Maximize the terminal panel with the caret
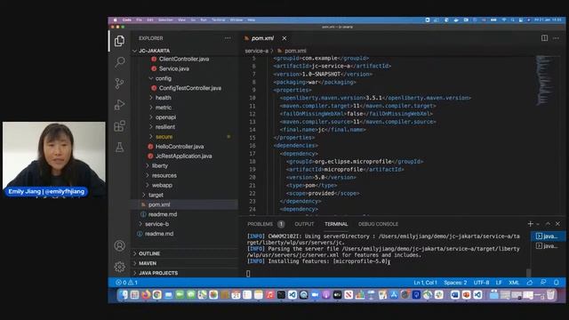Viewport: 569px width, 320px height. (548, 224)
